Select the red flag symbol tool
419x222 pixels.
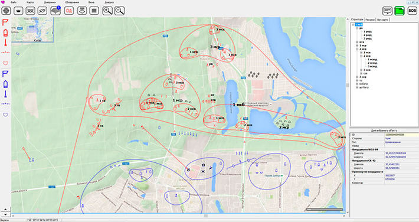[x=5, y=22]
